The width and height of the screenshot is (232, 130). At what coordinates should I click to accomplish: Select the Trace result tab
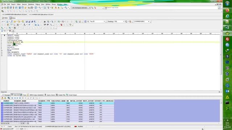pyautogui.click(x=23, y=95)
